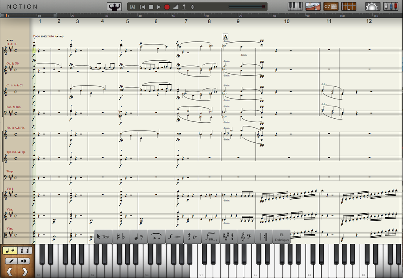Click measure number 5
The height and width of the screenshot is (278, 403).
point(128,21)
